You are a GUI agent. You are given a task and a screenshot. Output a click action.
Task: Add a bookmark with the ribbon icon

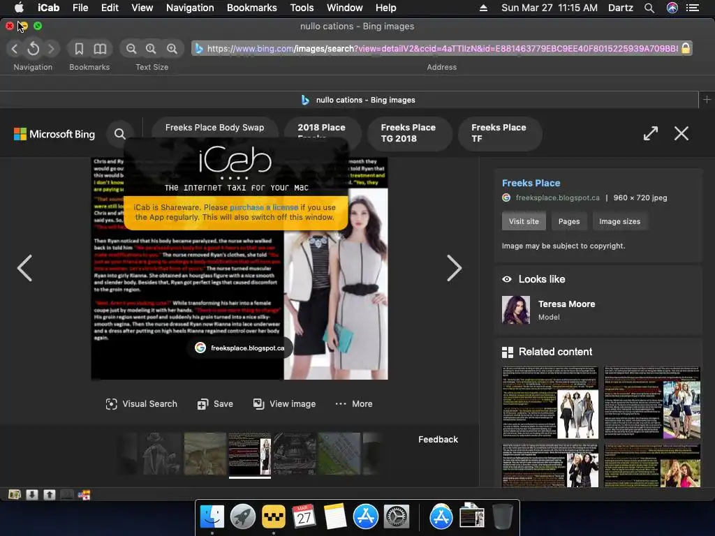click(79, 49)
